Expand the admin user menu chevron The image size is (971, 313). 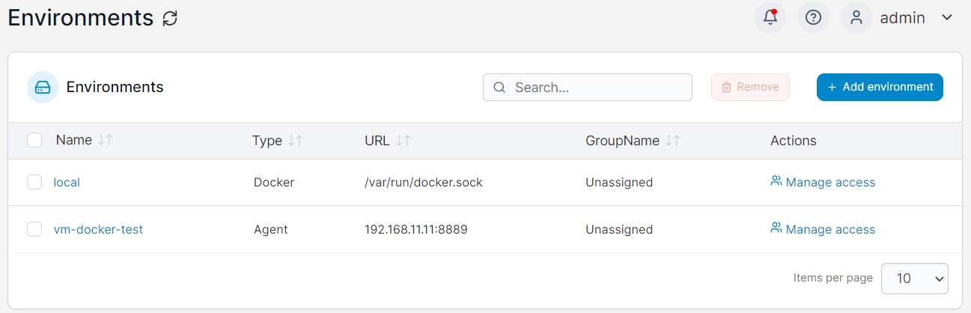click(947, 17)
